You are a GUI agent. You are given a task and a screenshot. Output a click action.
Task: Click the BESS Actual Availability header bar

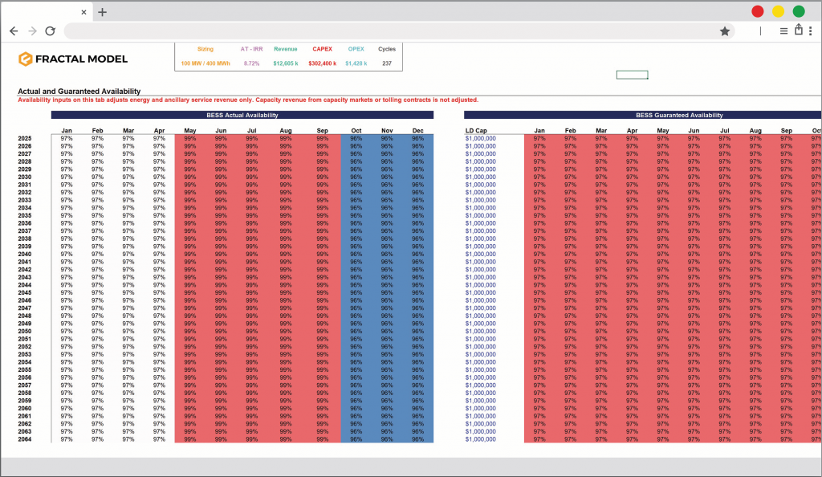pos(242,116)
